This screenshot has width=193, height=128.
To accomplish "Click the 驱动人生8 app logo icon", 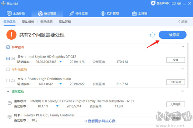I will click(3, 4).
